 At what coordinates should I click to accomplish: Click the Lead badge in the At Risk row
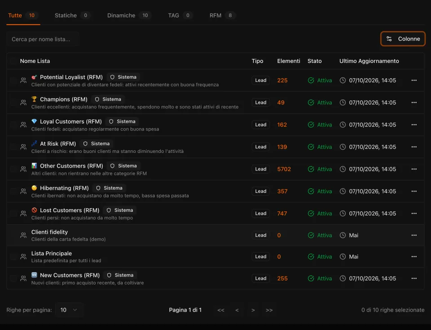point(260,147)
